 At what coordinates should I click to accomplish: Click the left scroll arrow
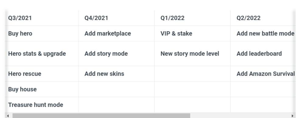click(x=8, y=116)
